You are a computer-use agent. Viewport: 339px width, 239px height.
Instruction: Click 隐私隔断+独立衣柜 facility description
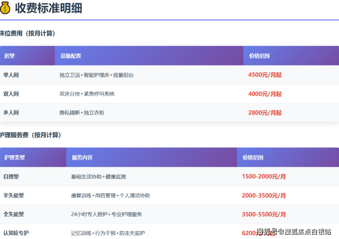[82, 113]
